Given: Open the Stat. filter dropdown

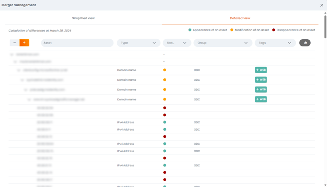Looking at the screenshot, I should pyautogui.click(x=177, y=43).
